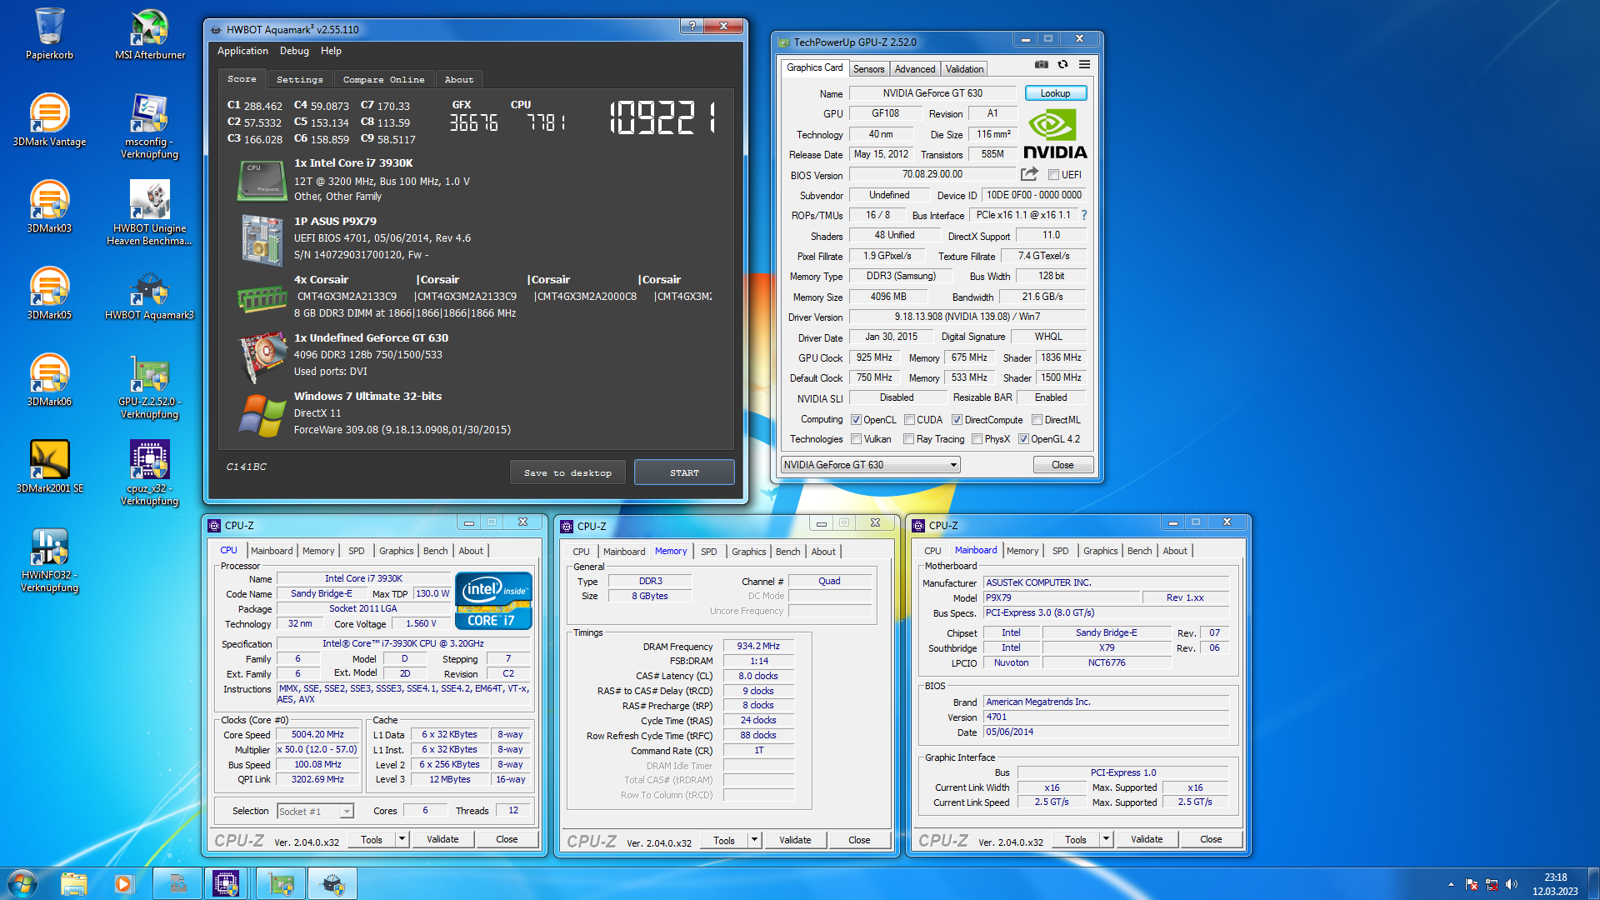Switch to CPU-Z taskbar button
This screenshot has height=900, width=1600.
pos(226,883)
